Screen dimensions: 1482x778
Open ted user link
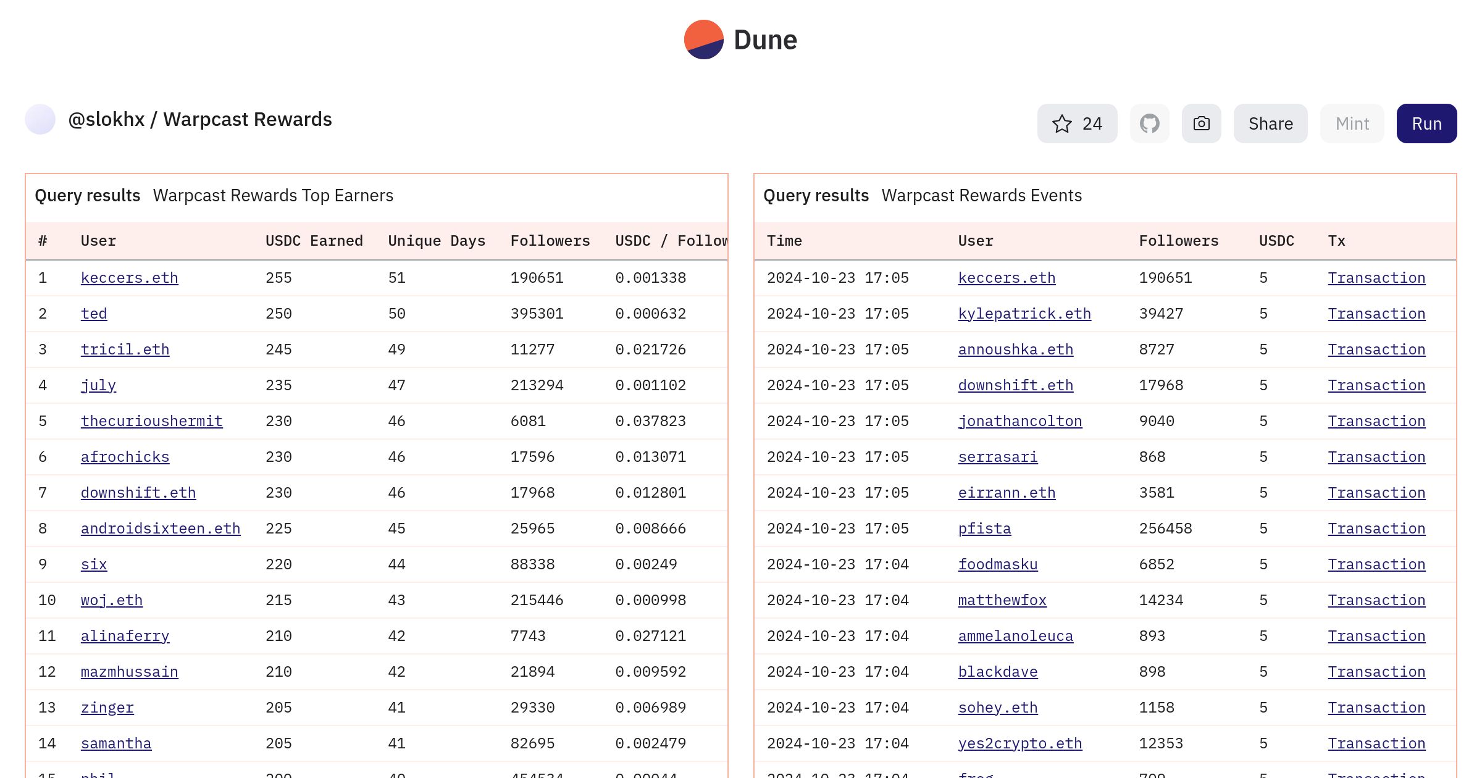[x=93, y=314]
